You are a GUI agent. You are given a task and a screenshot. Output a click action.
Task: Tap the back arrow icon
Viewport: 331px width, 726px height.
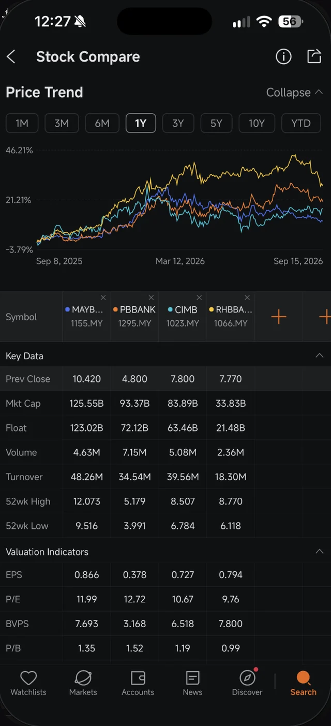(x=11, y=57)
